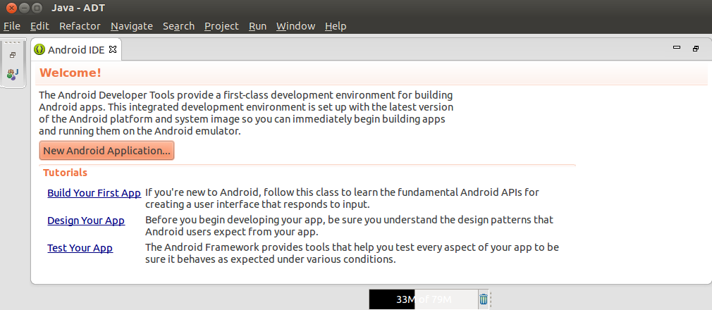Open the Edit menu
The image size is (712, 310).
[39, 26]
